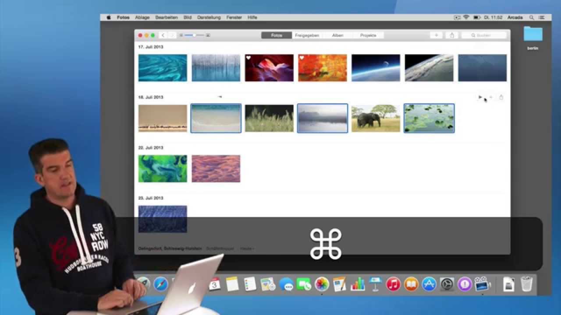
Task: Click the 17. Juli 2013 date heading
Action: click(151, 47)
